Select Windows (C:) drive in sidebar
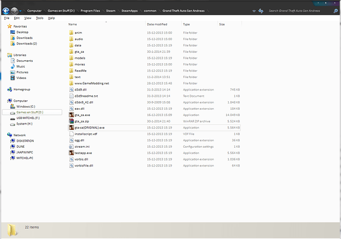This screenshot has height=239, width=341. (x=26, y=106)
